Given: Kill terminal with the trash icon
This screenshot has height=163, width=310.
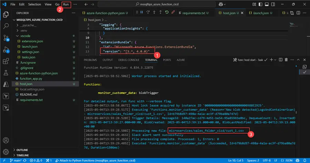Looking at the screenshot, I should (x=286, y=60).
